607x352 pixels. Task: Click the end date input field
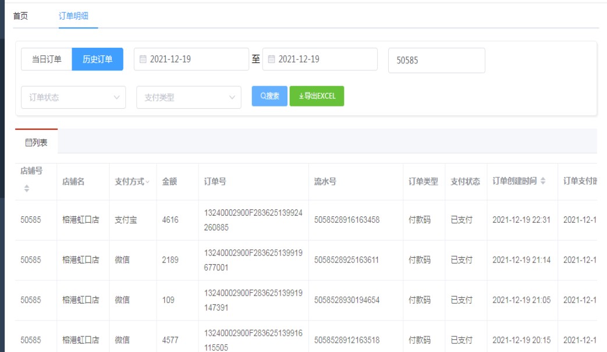point(321,59)
